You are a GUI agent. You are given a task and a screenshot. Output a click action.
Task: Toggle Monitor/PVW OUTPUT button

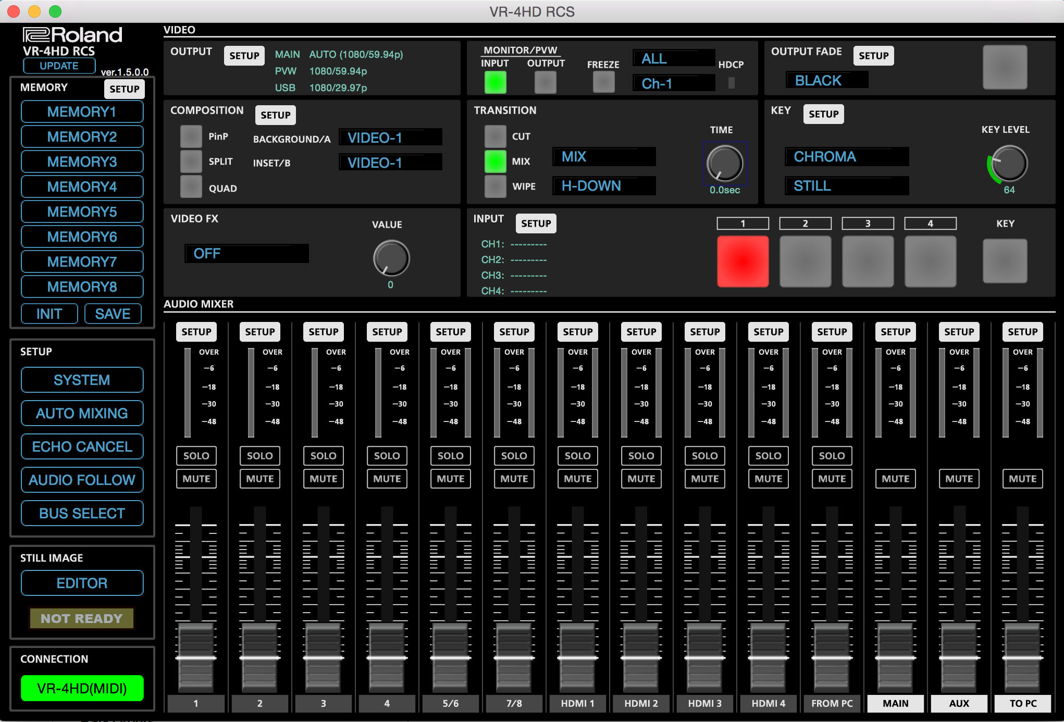(545, 82)
